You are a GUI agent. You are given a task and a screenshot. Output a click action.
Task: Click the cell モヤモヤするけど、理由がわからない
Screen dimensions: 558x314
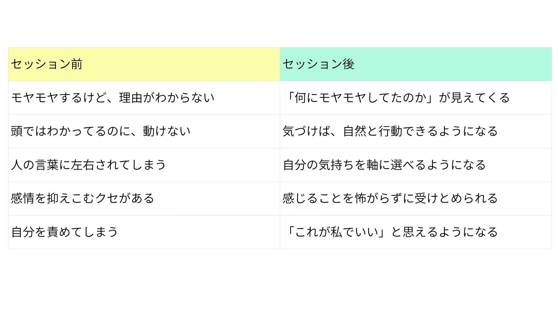tap(144, 98)
